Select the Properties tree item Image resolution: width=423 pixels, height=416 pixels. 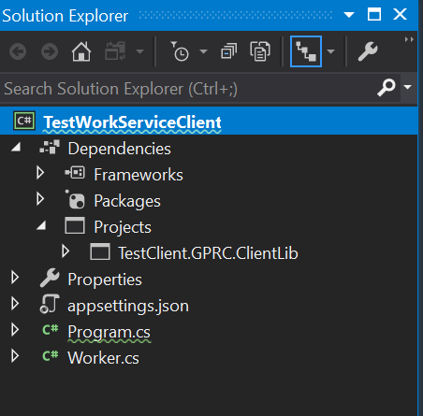click(x=105, y=280)
